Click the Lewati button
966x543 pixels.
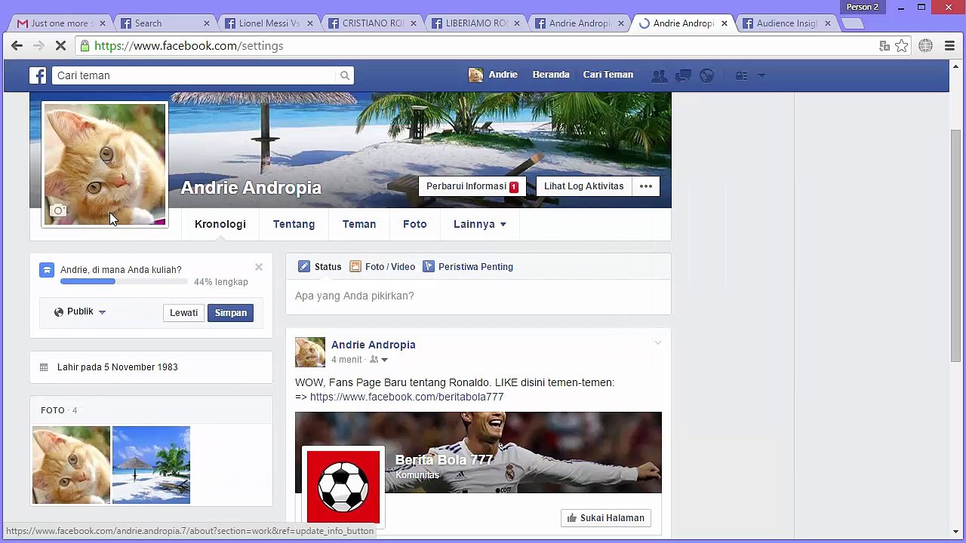pyautogui.click(x=183, y=312)
